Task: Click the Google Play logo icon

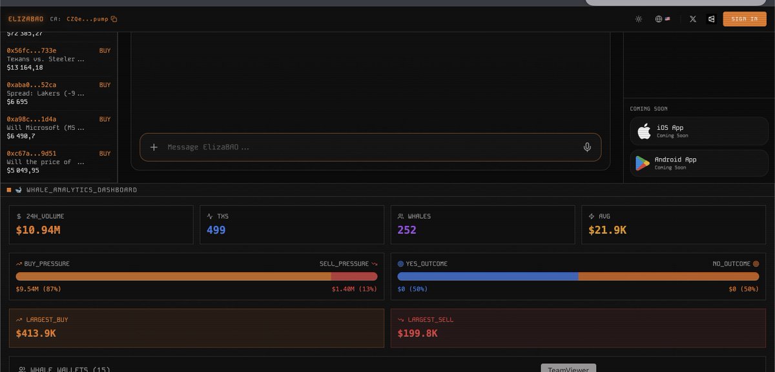Action: pyautogui.click(x=643, y=163)
